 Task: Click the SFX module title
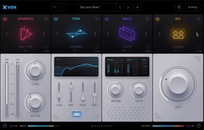pos(178,19)
